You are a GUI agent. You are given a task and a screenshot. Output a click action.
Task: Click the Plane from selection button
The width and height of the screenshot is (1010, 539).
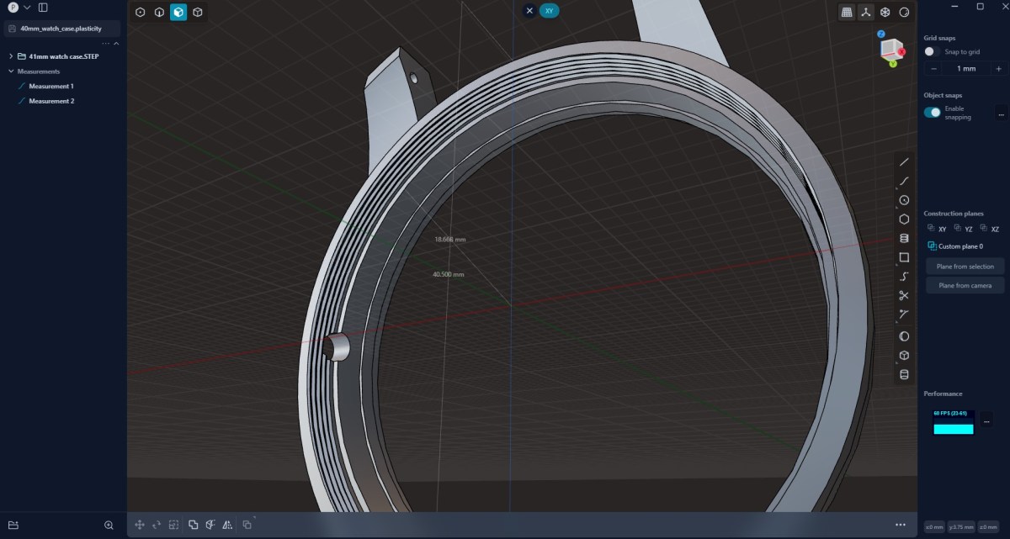pos(965,267)
